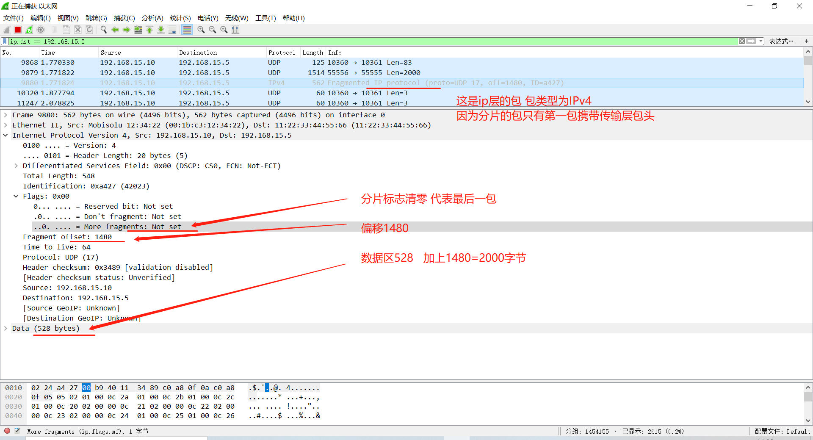
Task: Jump to the last packet with the down-arrow icon
Action: pos(161,30)
